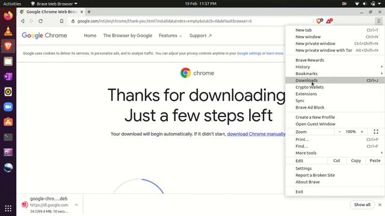Click the address bar URL field

[190, 21]
